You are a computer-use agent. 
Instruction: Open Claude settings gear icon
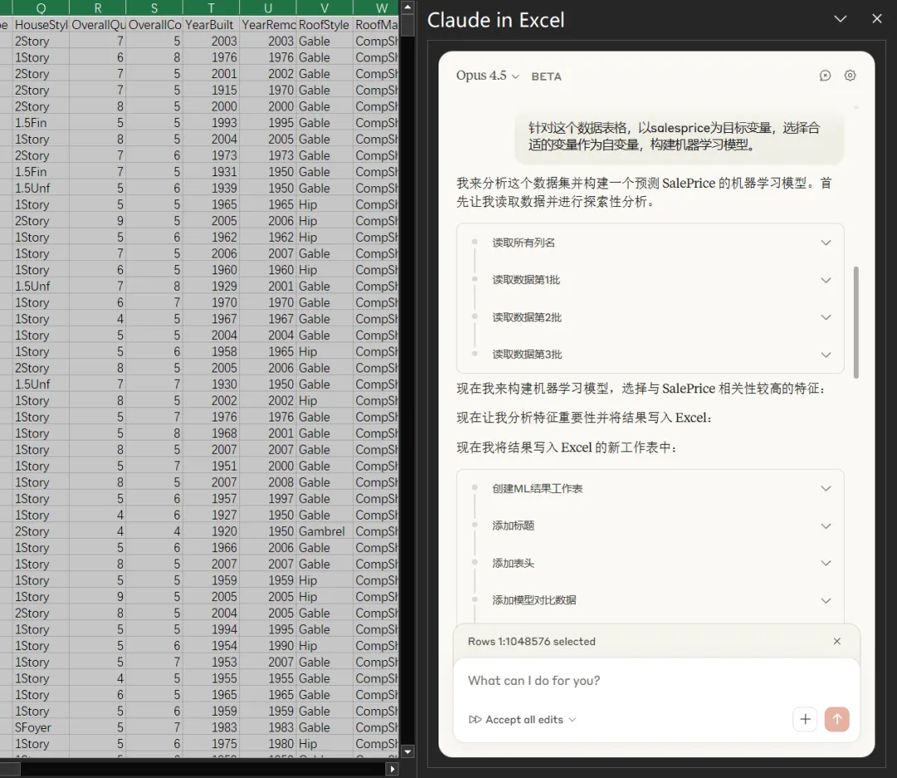click(x=850, y=76)
